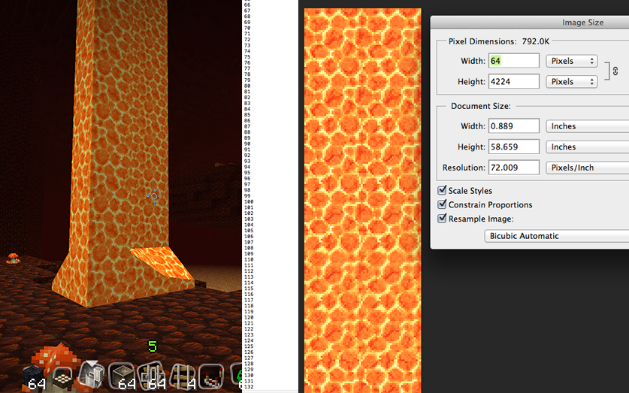Toggle the Resample Image checkbox
This screenshot has width=629, height=393.
(x=442, y=218)
